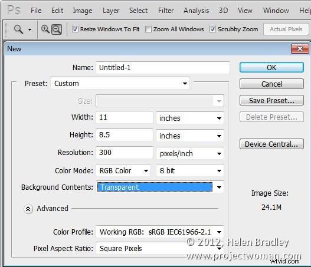Open the 3D menu
Viewport: 311px width, 267px height.
pyautogui.click(x=223, y=11)
